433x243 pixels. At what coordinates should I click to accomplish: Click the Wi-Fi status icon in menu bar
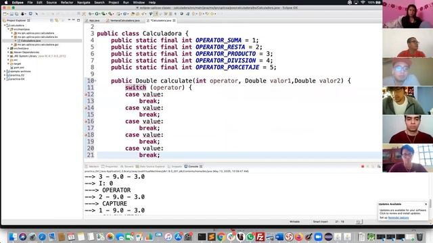click(363, 2)
